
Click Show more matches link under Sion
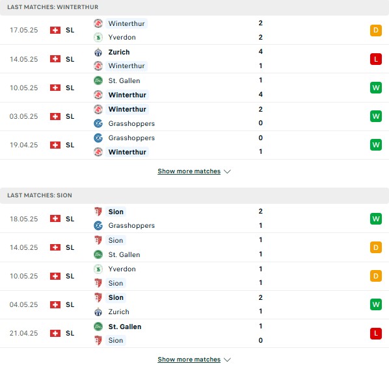pyautogui.click(x=189, y=360)
